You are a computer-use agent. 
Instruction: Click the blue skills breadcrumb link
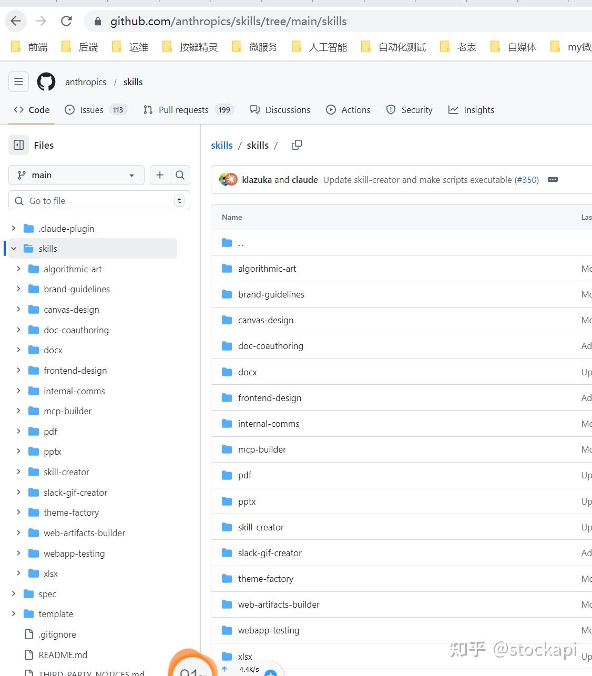(x=222, y=146)
